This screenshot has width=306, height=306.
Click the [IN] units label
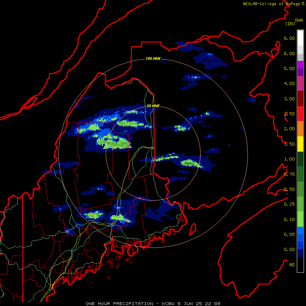[290, 23]
